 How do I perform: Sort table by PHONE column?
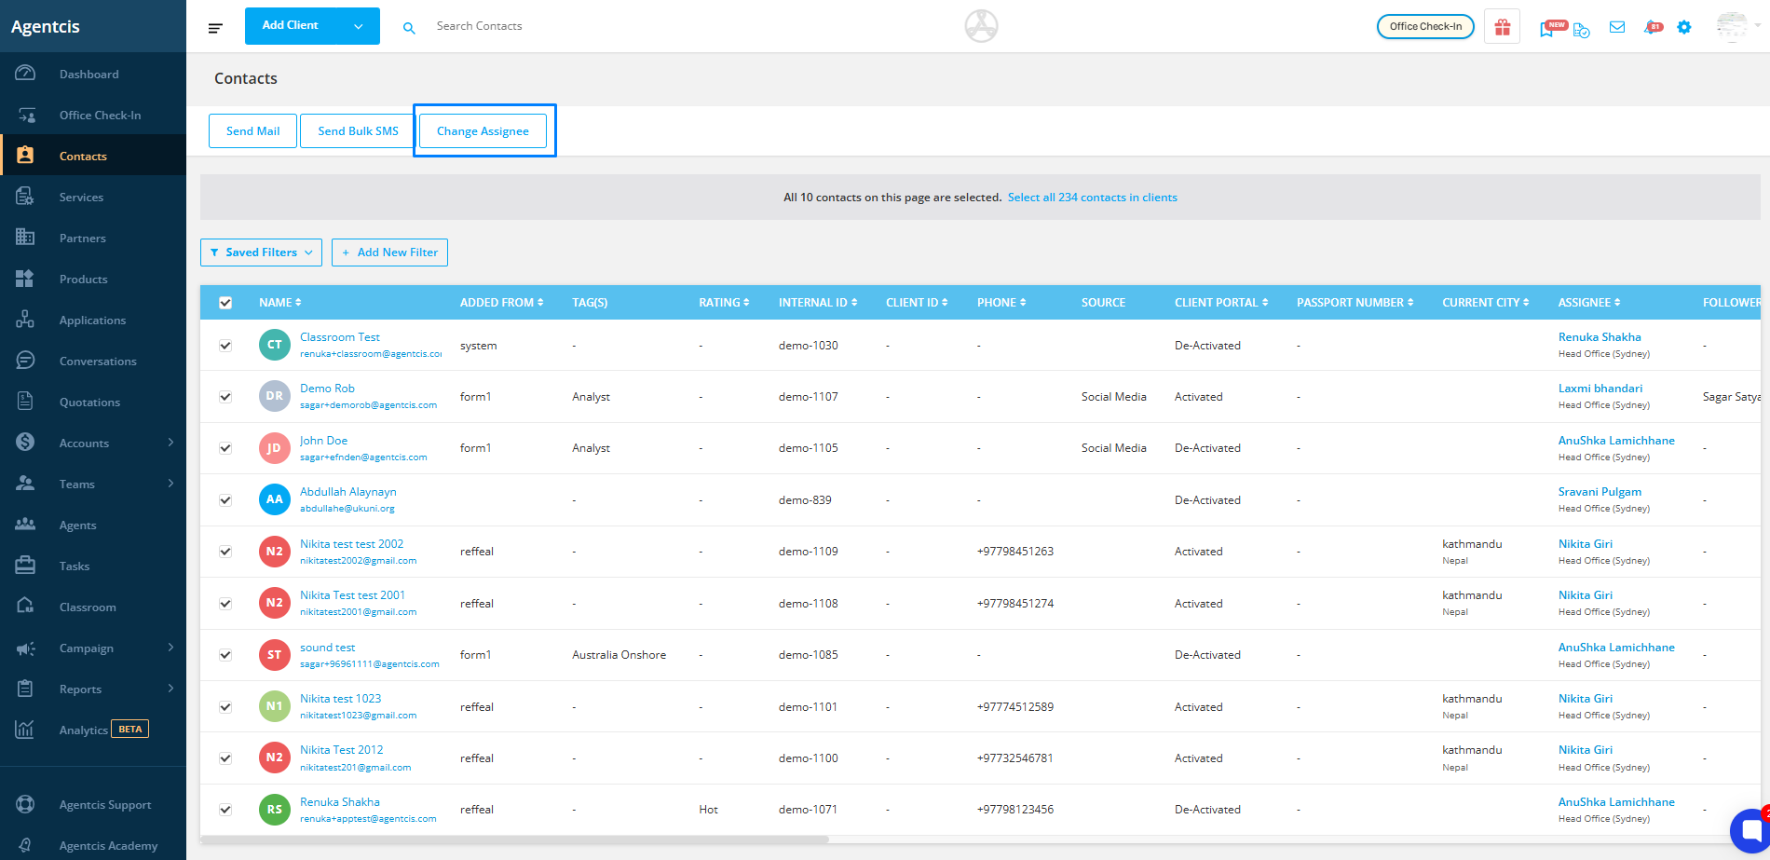click(x=1001, y=303)
